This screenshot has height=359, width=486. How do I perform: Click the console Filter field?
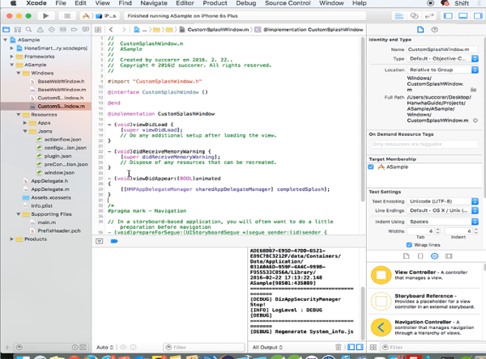(x=205, y=347)
